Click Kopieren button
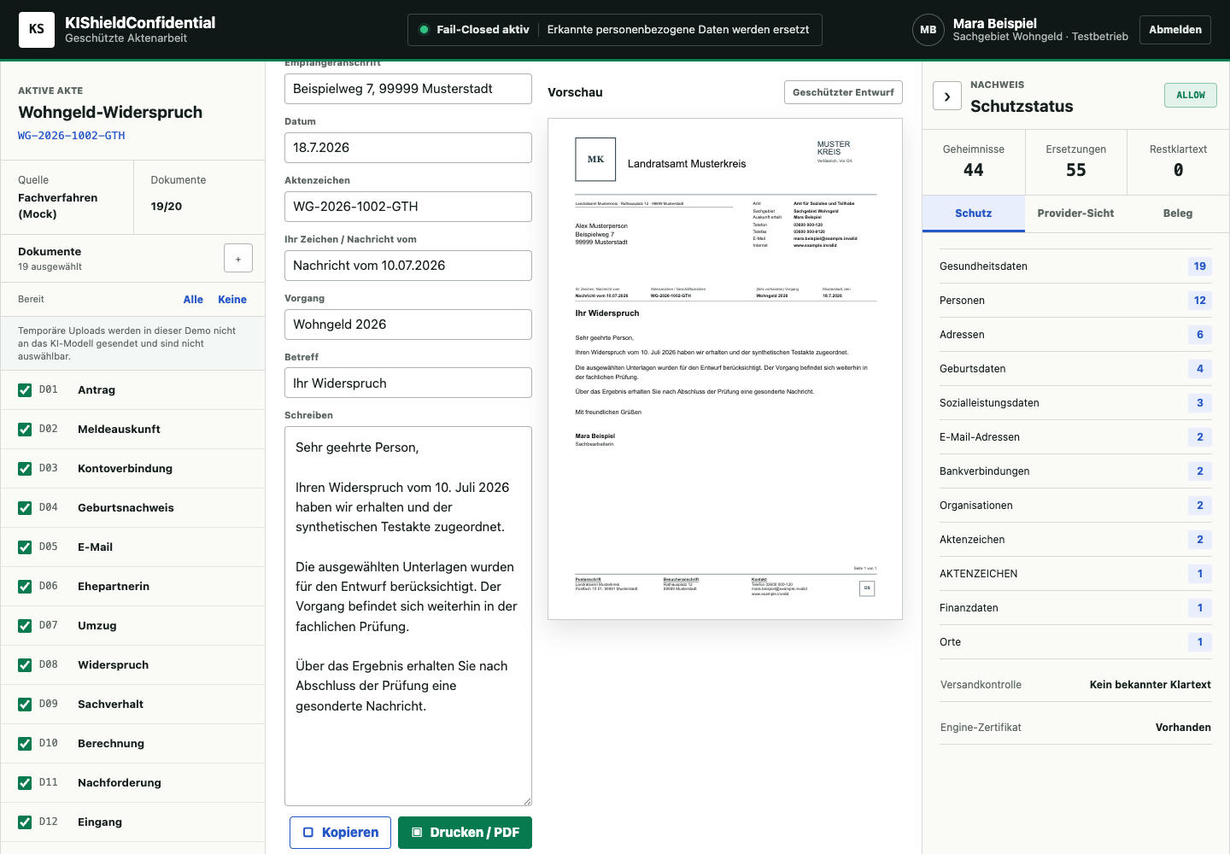This screenshot has height=854, width=1230. tap(341, 833)
